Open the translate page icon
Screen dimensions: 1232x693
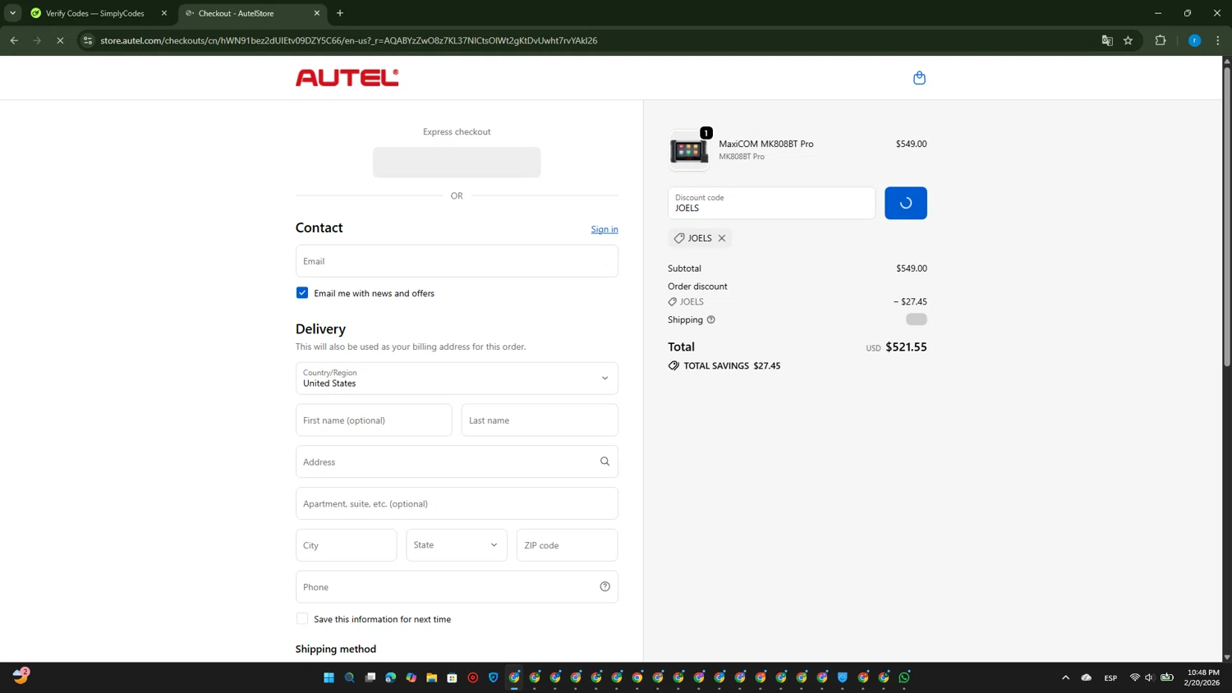point(1107,40)
